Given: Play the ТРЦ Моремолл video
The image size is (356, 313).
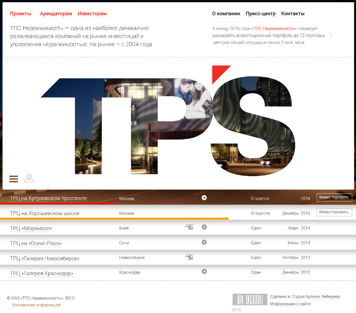Looking at the screenshot, I should coord(204,227).
